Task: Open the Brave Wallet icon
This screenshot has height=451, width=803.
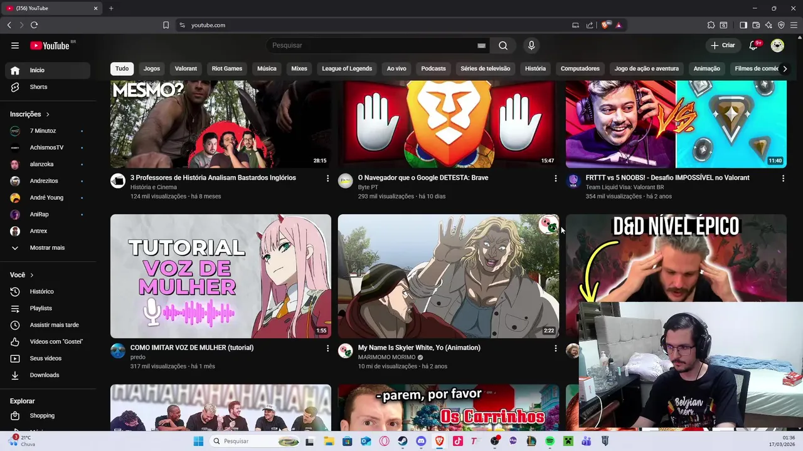Action: [x=756, y=25]
